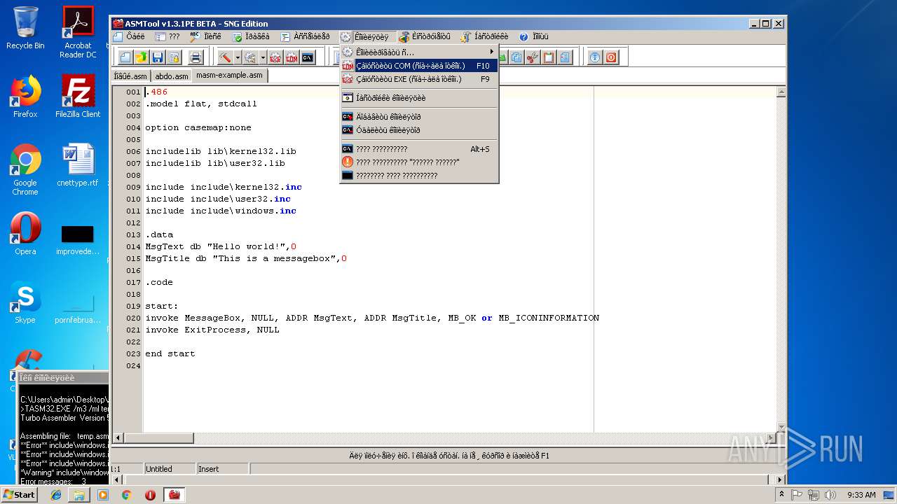The image size is (897, 504).
Task: Select the menu entry with Alt+S shortcut
Action: [419, 149]
